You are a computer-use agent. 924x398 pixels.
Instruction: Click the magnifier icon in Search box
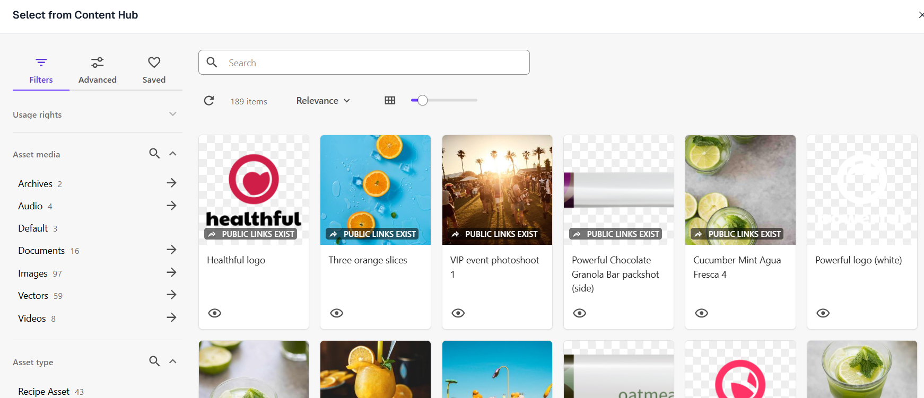point(212,63)
